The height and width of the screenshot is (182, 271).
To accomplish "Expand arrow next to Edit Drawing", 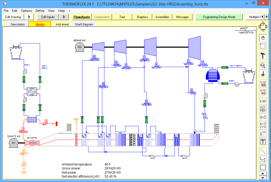I will coord(29,17).
